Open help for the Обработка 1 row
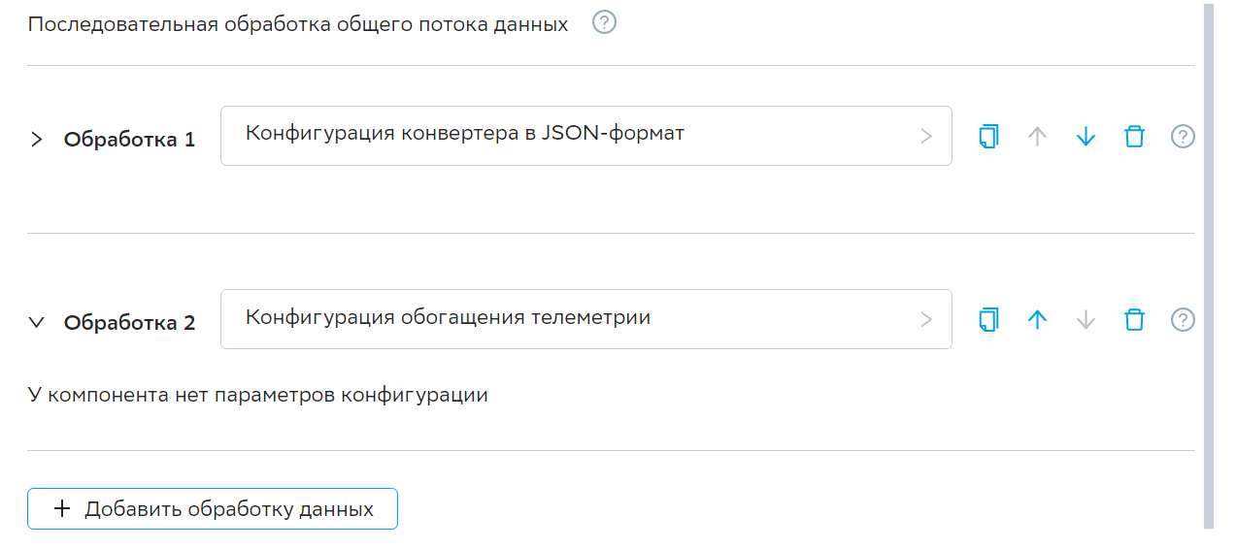This screenshot has width=1237, height=549. 1182,137
